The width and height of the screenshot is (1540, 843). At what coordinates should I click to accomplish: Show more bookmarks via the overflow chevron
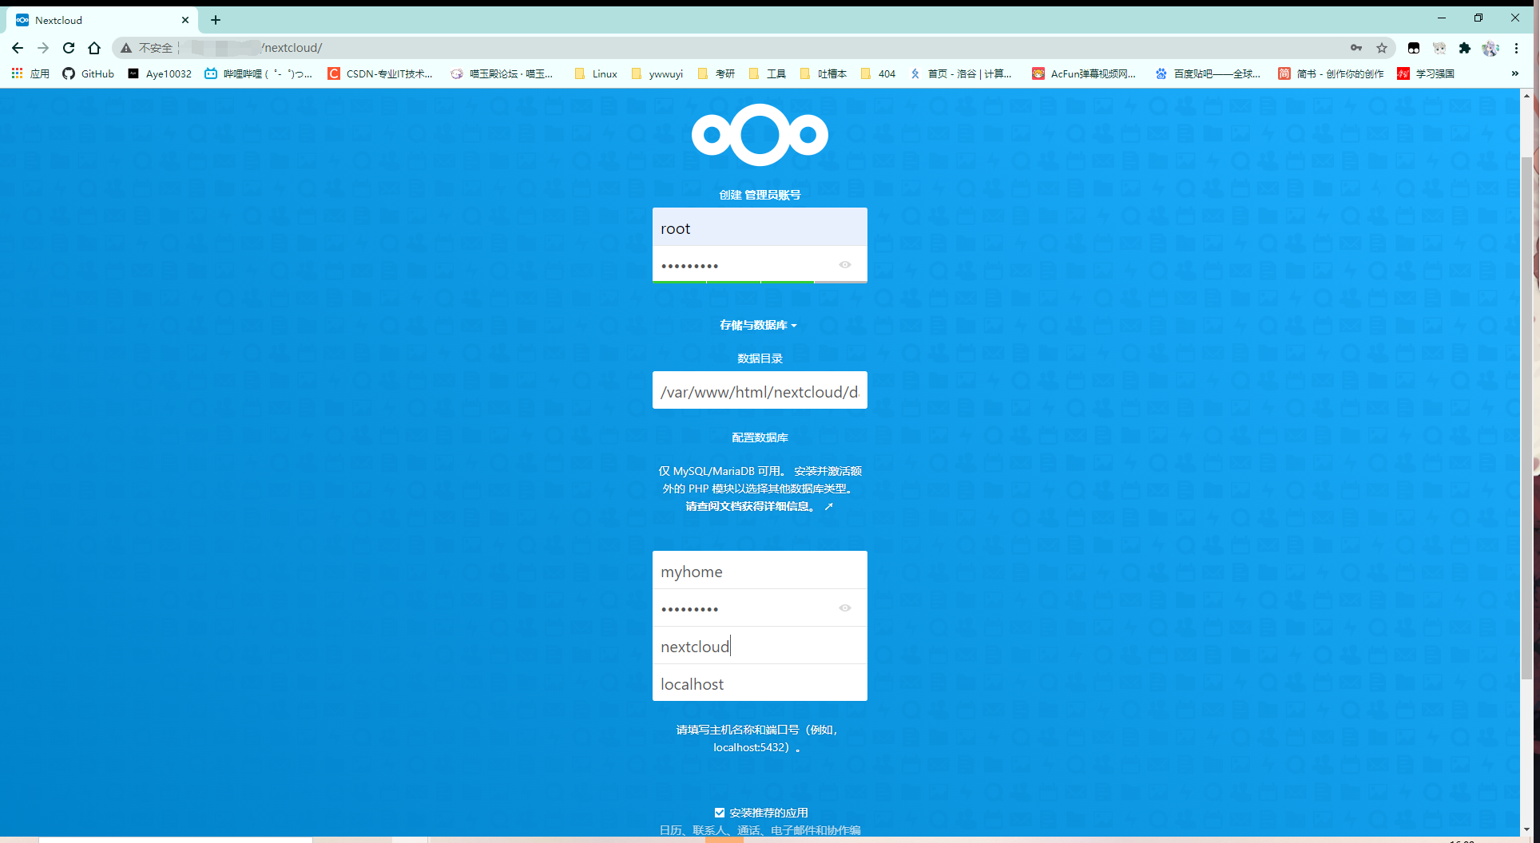[x=1515, y=73]
